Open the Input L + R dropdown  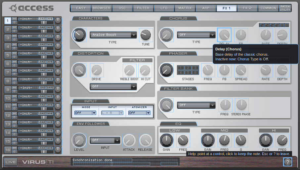(x=112, y=113)
